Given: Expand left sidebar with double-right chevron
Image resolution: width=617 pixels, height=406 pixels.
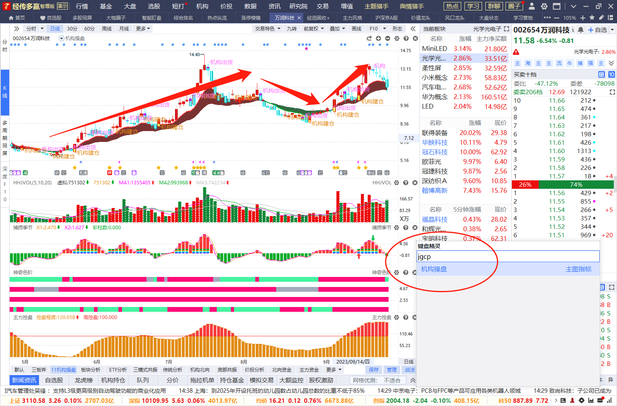Looking at the screenshot, I should pyautogui.click(x=16, y=29).
